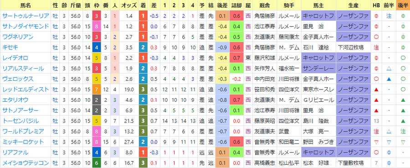Click the 枠 column header
Viewport: 410px width, 168px height.
point(97,5)
